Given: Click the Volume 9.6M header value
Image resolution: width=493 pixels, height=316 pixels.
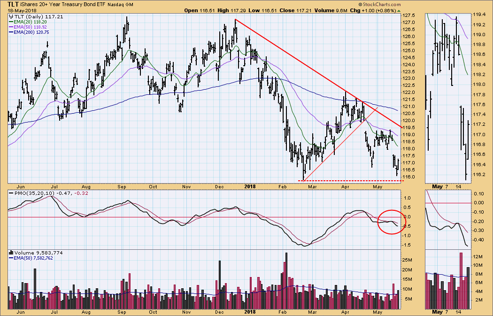Looking at the screenshot, I should pyautogui.click(x=331, y=10).
